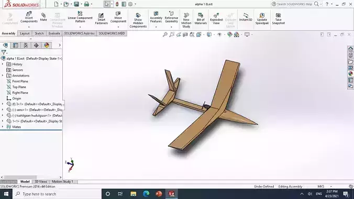Select the Model bottom tab
The image size is (354, 199).
(25, 182)
